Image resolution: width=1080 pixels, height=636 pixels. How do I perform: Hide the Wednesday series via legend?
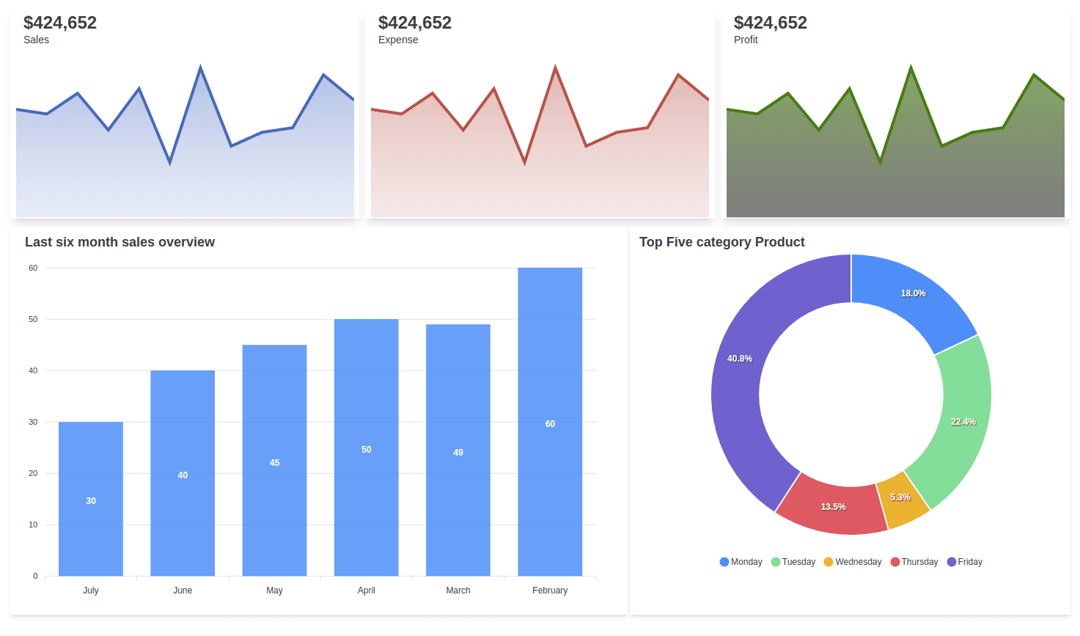click(853, 562)
